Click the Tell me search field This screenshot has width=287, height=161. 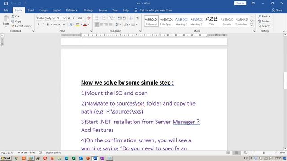(x=156, y=10)
